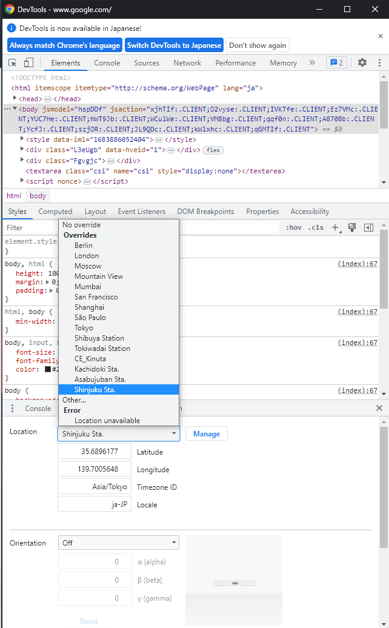Add a new style rule with plus icon
This screenshot has height=628, width=389.
click(x=335, y=227)
